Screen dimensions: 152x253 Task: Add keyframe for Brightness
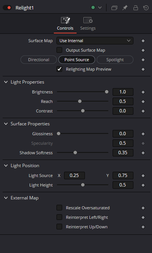point(143,92)
